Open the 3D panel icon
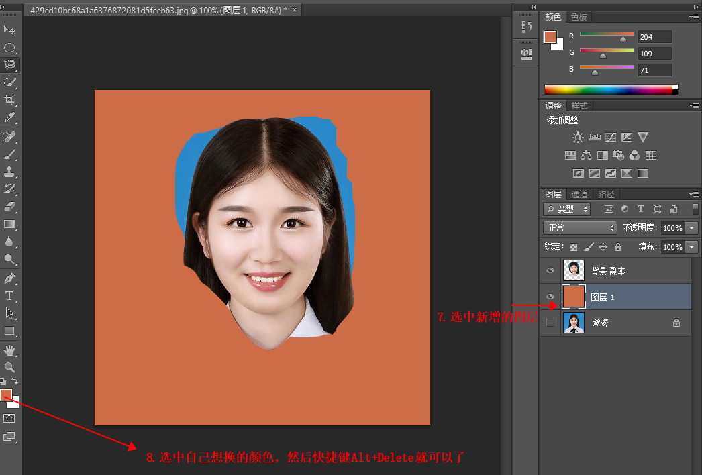 pos(526,54)
